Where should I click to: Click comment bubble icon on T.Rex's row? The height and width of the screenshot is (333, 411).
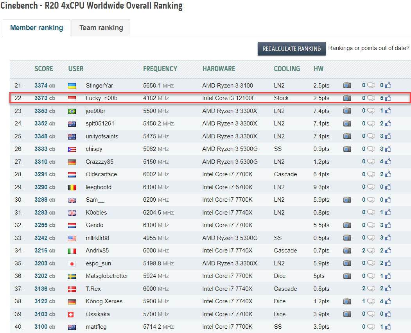point(371,288)
